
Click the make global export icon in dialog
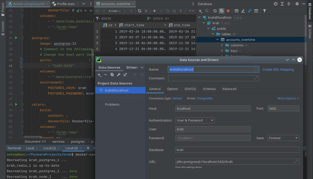coord(125,75)
